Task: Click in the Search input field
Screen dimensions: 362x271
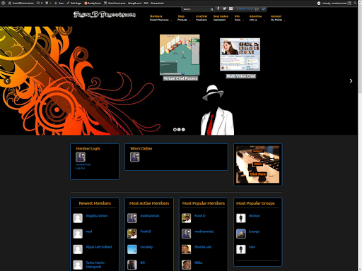Action: [x=196, y=9]
